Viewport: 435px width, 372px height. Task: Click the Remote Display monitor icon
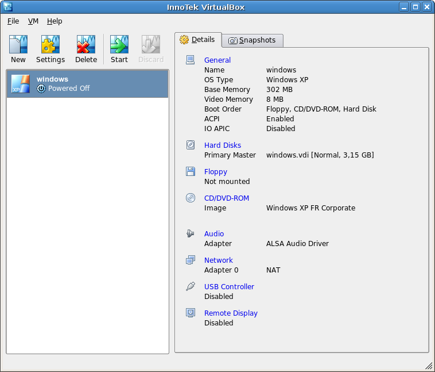tap(191, 313)
